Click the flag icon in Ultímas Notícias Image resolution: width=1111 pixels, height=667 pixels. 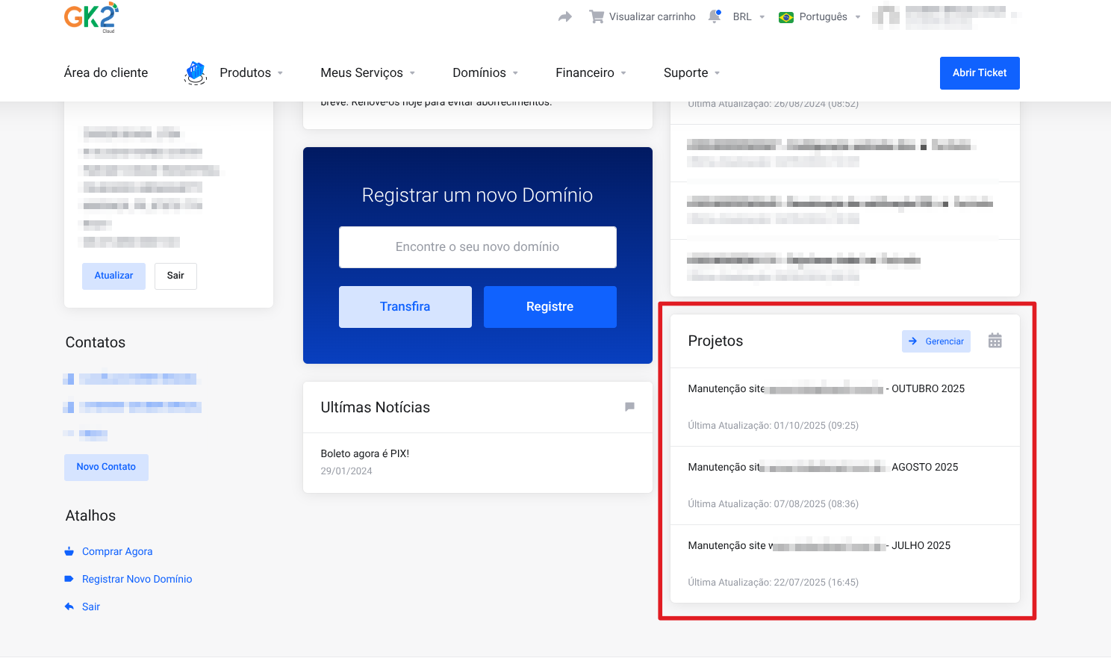[x=629, y=407]
